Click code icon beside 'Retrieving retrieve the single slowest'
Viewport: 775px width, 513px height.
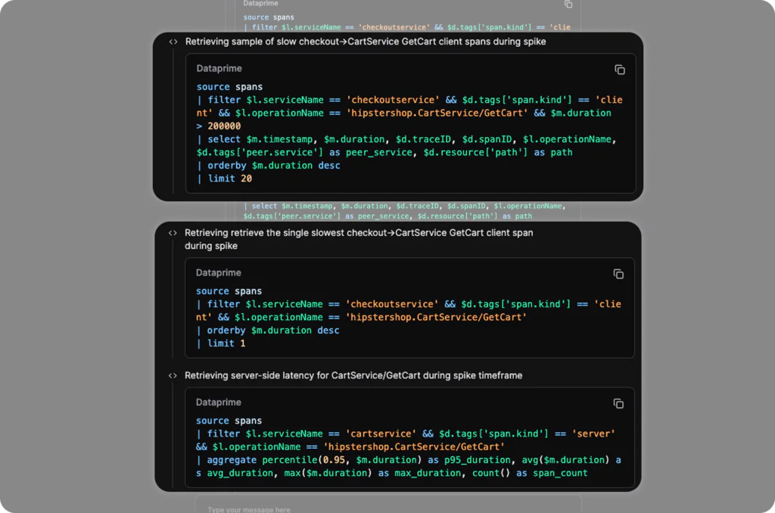click(173, 233)
